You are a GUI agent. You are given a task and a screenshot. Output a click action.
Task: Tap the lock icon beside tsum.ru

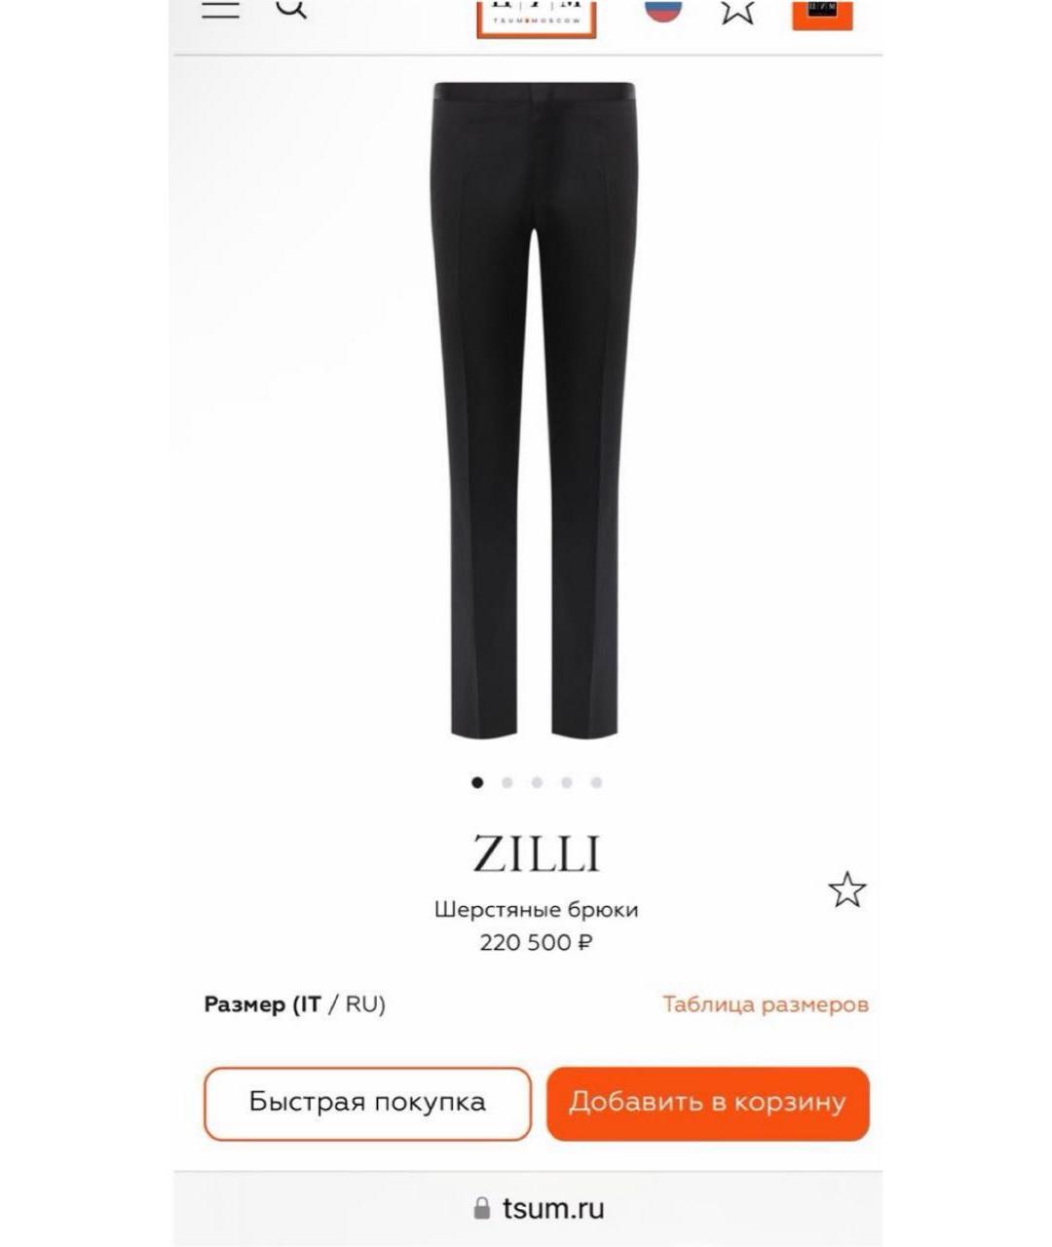point(481,1209)
